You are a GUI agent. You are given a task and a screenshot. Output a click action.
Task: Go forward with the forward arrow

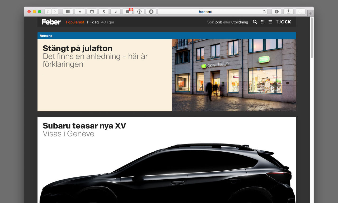point(55,12)
